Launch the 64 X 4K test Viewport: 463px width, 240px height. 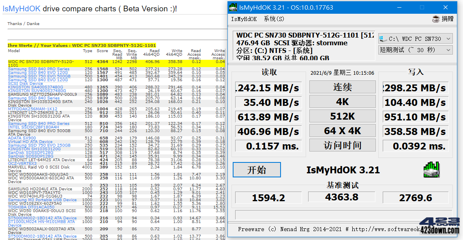click(x=342, y=130)
